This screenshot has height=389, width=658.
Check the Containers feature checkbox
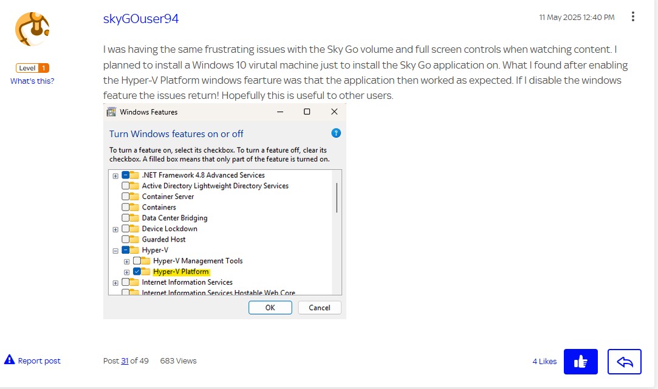(x=126, y=208)
